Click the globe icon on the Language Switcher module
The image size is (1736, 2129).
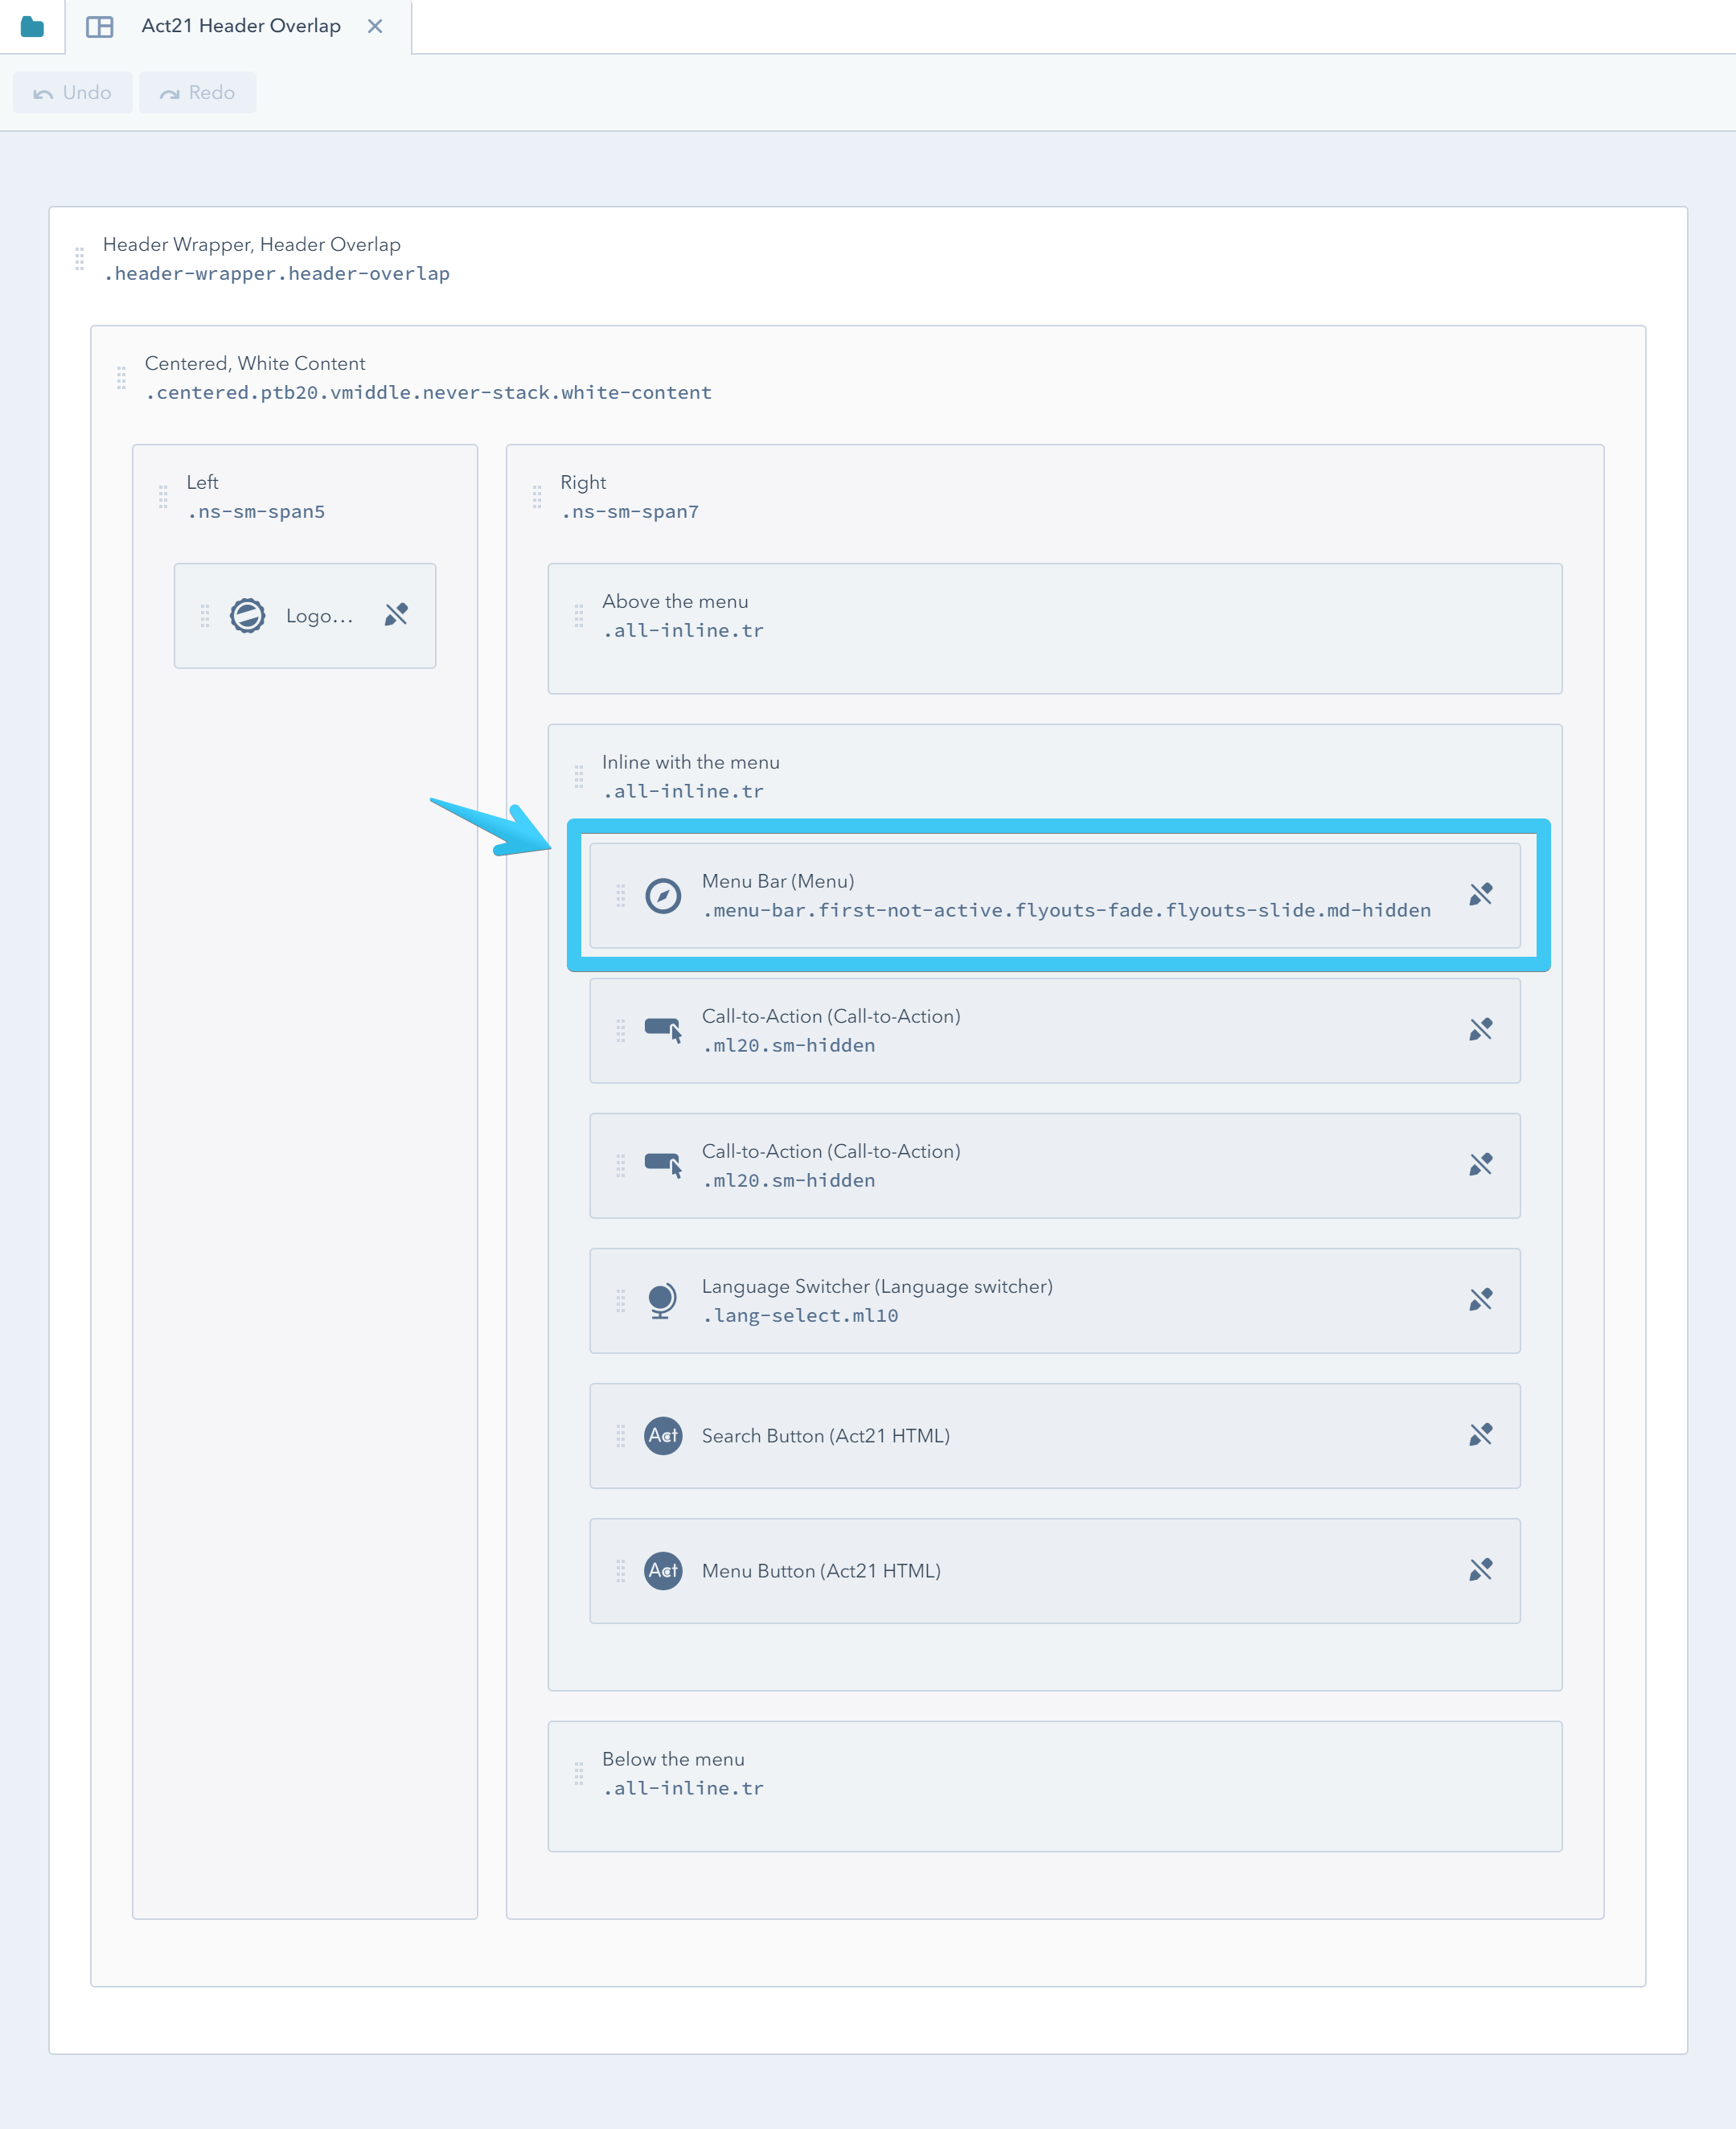663,1300
